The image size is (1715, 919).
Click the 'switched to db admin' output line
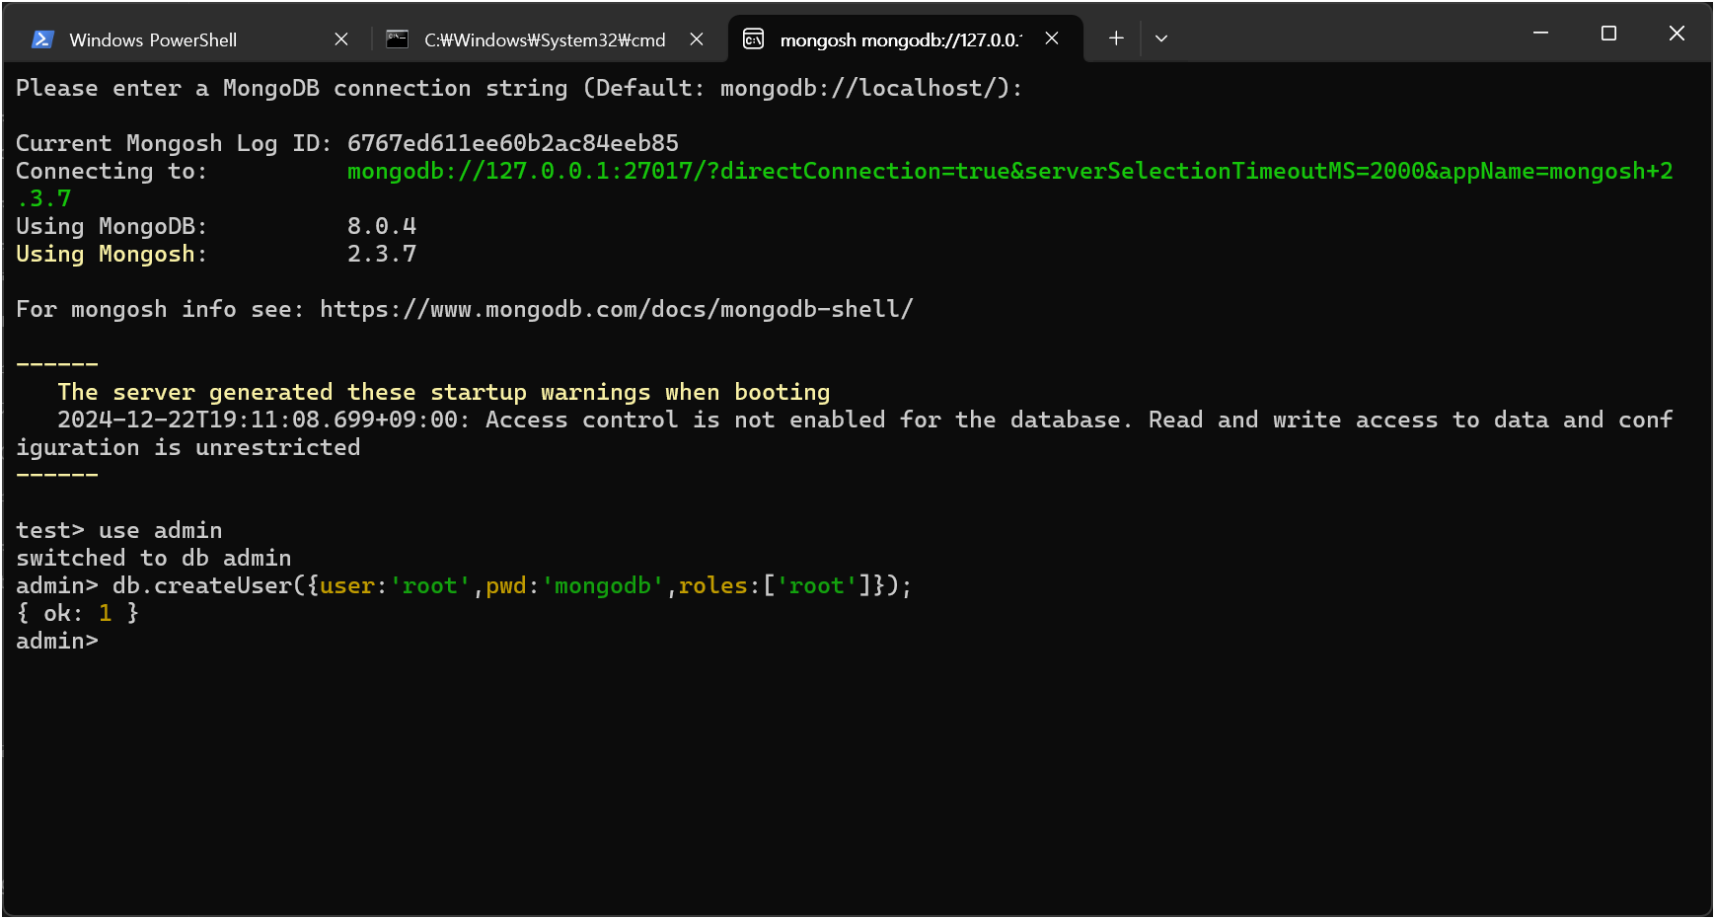tap(154, 558)
